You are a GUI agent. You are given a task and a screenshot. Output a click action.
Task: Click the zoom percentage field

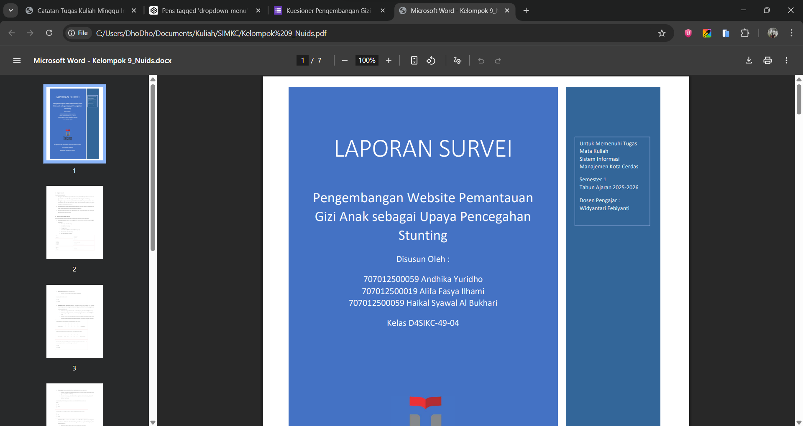point(367,61)
